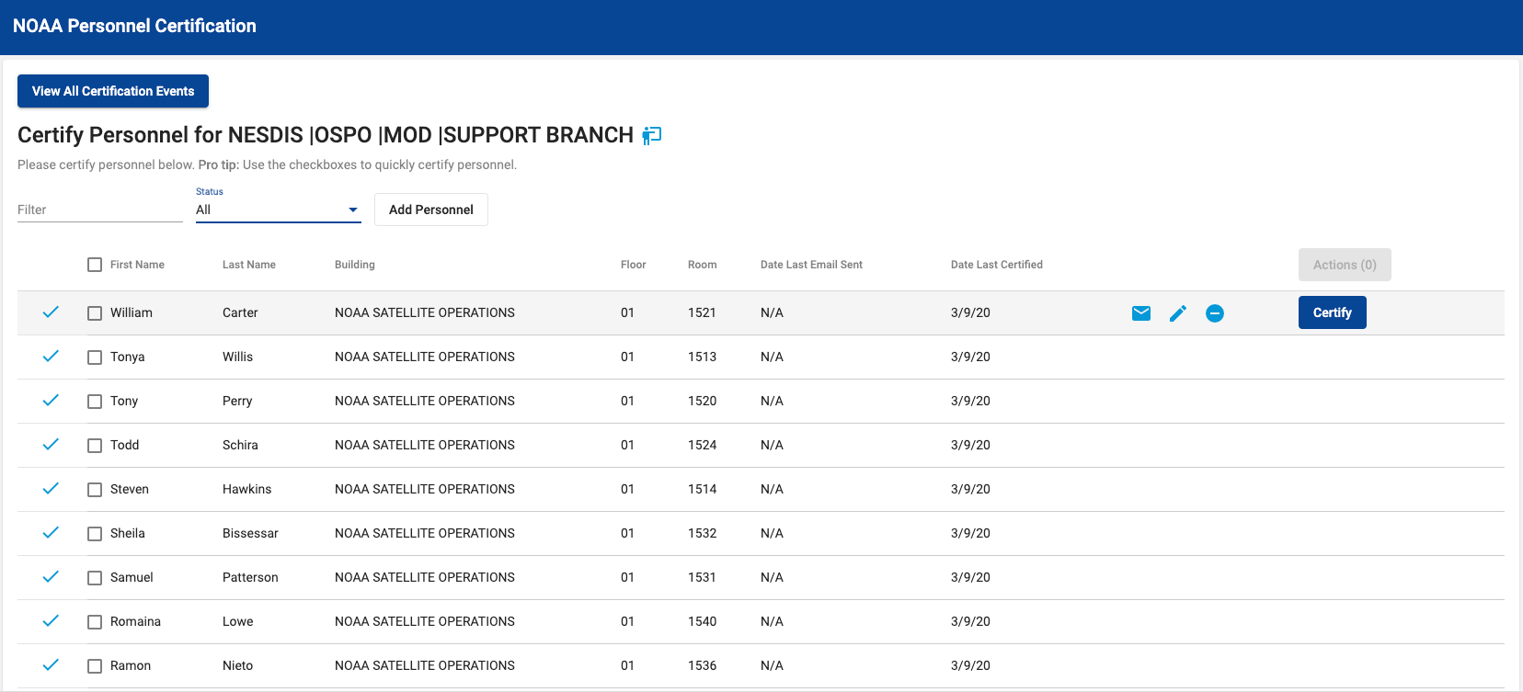The height and width of the screenshot is (692, 1523).
Task: Click the First Name column header
Action: 137,265
